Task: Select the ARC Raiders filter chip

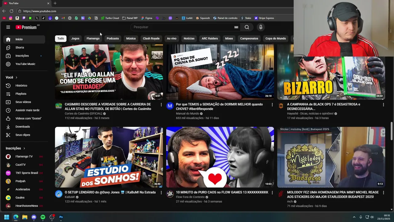Action: pos(210,39)
